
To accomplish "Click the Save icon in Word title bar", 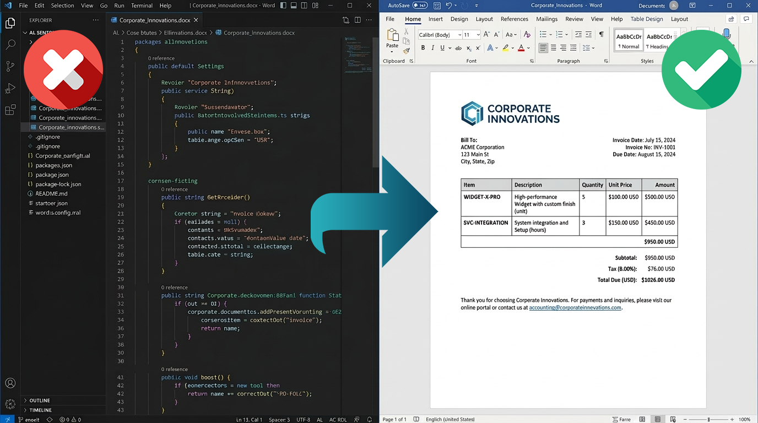I will pyautogui.click(x=437, y=6).
